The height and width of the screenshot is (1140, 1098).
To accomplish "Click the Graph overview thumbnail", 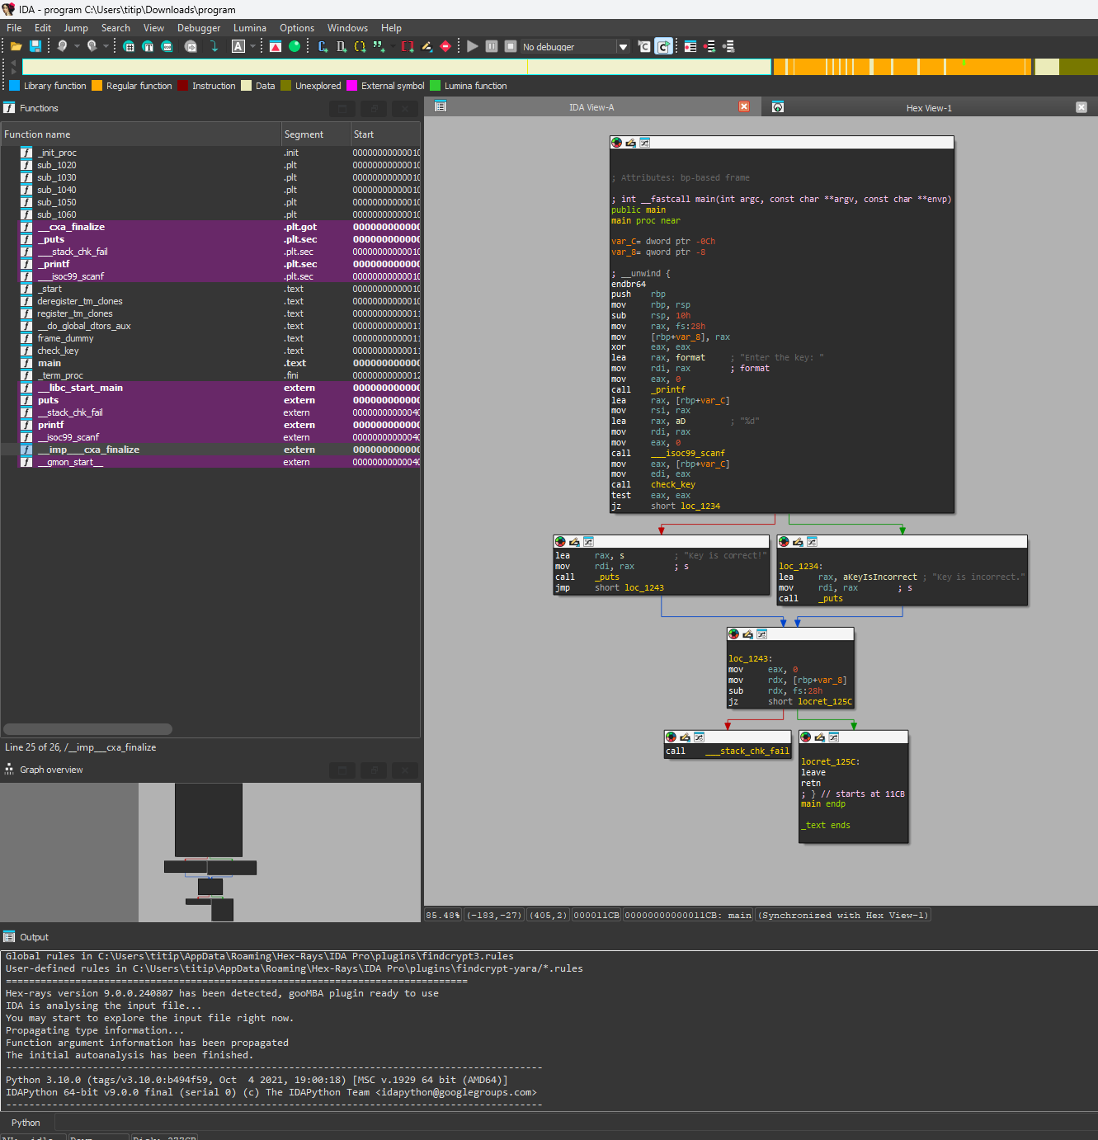I will pyautogui.click(x=210, y=852).
